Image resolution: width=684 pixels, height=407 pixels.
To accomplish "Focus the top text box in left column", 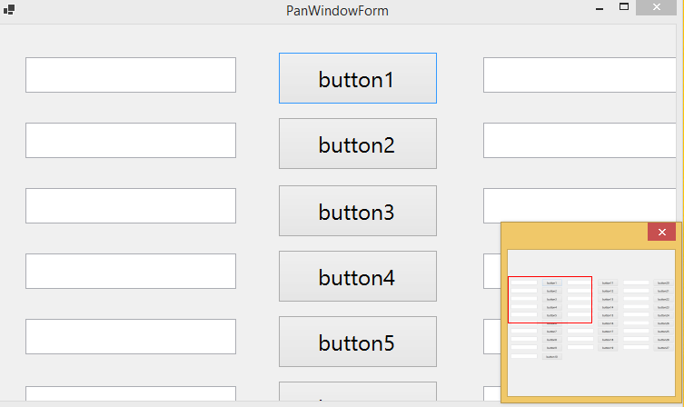I will (x=131, y=75).
